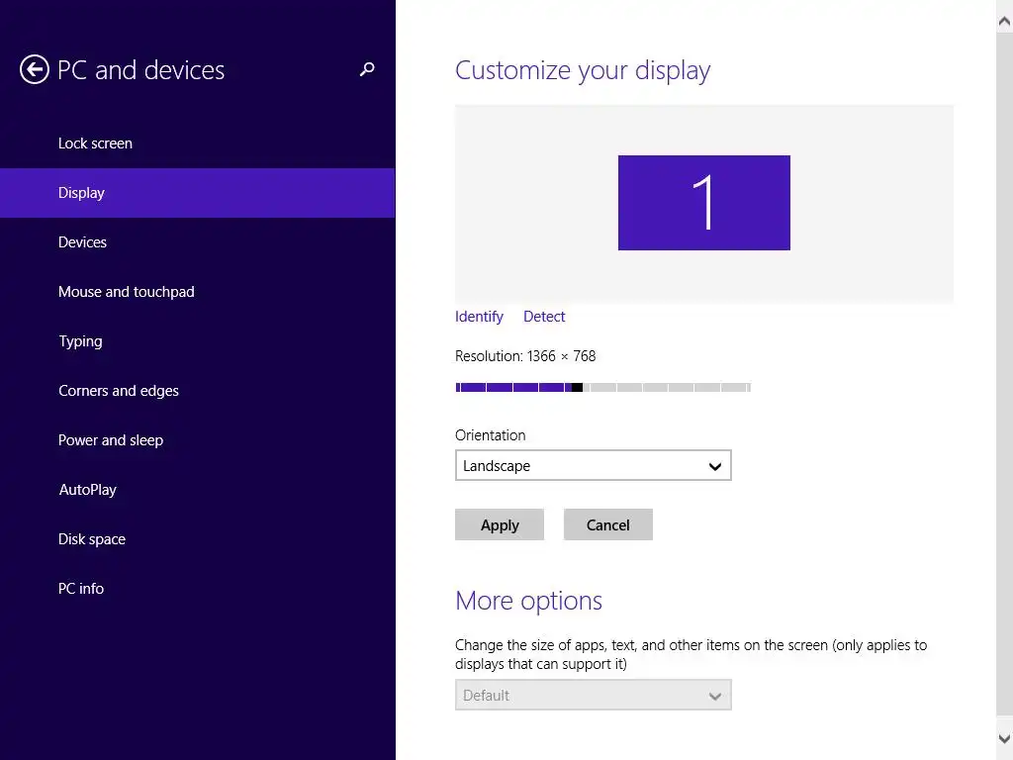This screenshot has width=1013, height=760.
Task: Click scrollbar up arrow
Action: tap(1004, 22)
